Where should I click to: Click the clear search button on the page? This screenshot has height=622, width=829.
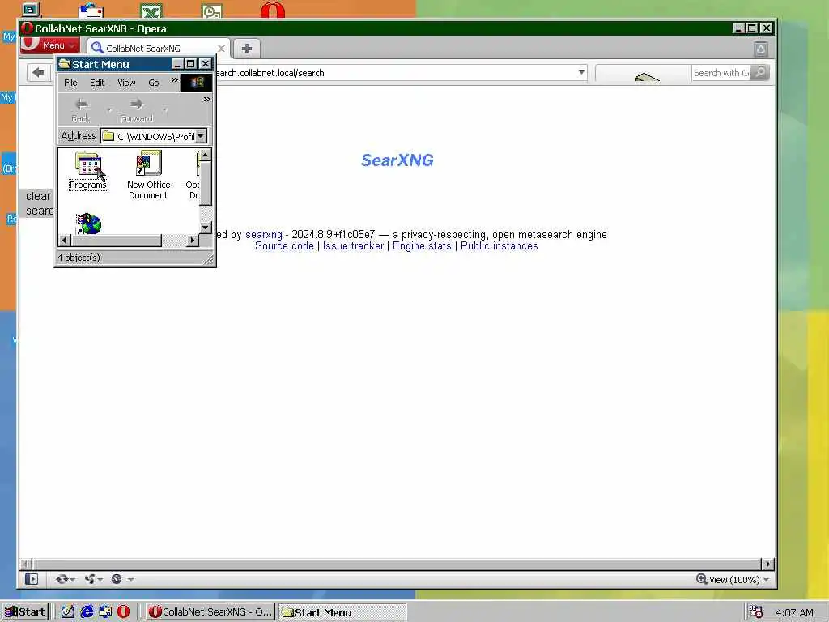point(37,203)
